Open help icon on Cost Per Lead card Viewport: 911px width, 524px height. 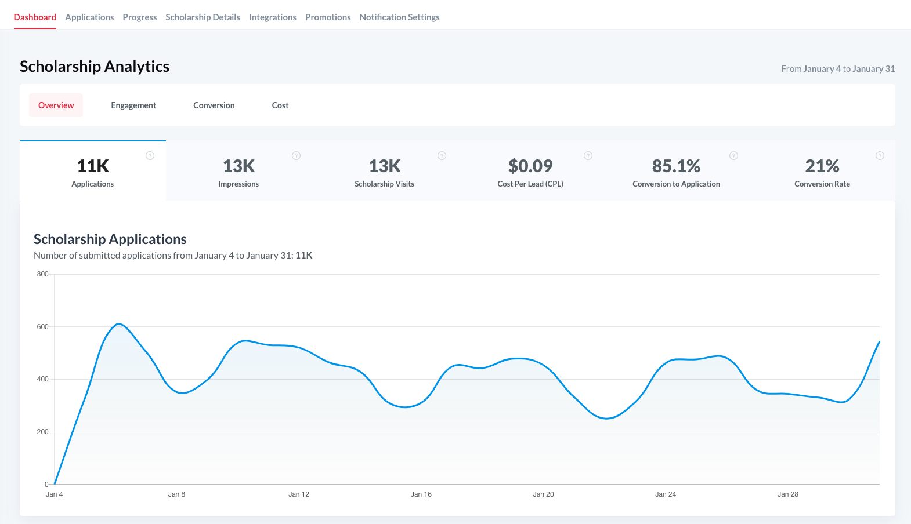(x=588, y=155)
